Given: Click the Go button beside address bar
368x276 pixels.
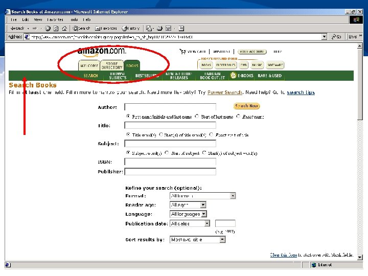Looking at the screenshot, I should click(336, 37).
